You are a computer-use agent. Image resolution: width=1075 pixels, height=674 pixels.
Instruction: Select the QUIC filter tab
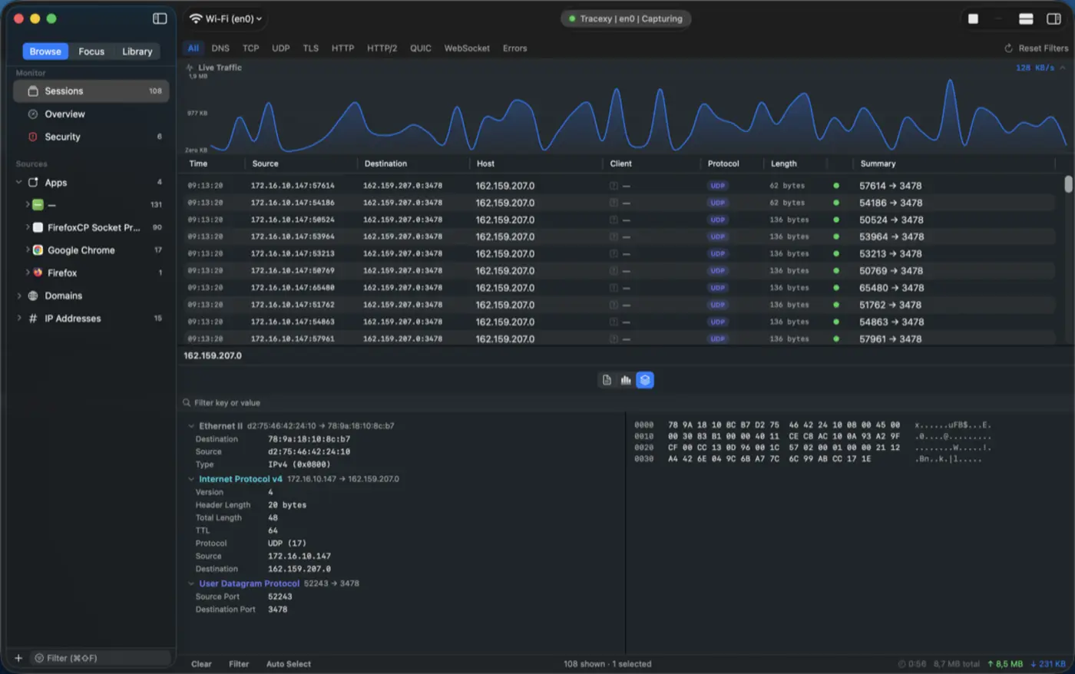coord(421,48)
